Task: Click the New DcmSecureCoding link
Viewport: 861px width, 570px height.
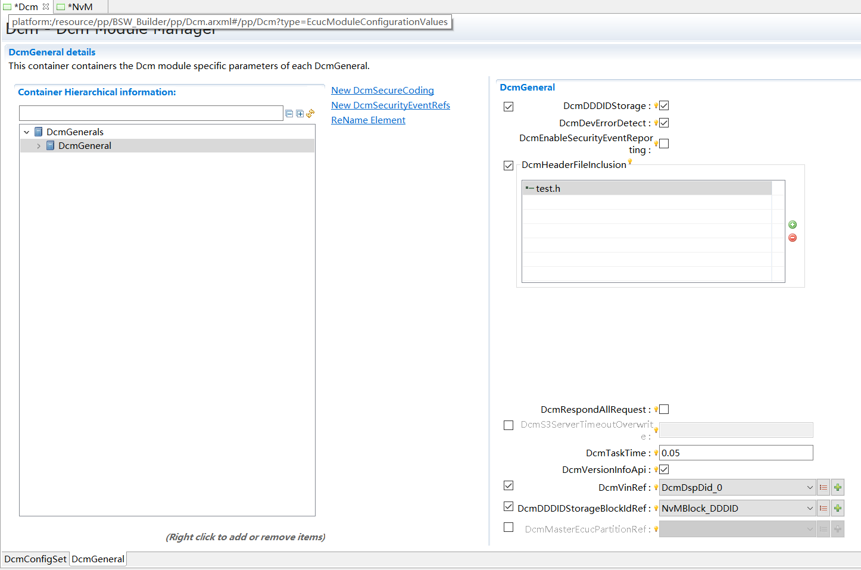Action: pyautogui.click(x=382, y=91)
